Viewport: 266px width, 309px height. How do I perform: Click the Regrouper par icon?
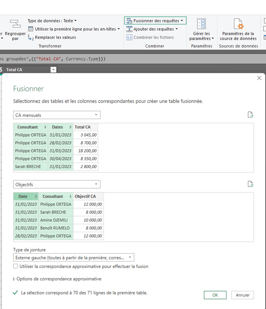[15, 24]
